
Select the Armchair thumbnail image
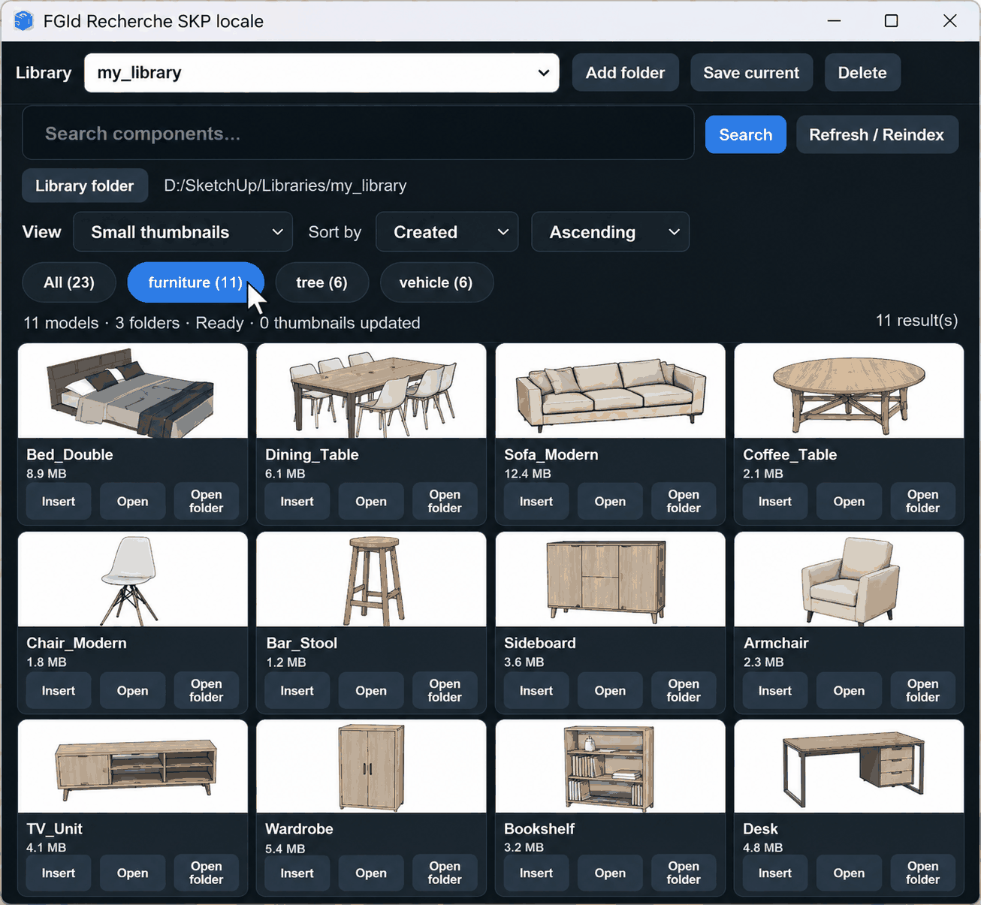pyautogui.click(x=849, y=580)
